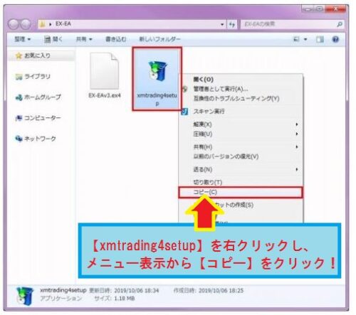Select the EX-EAv3.ex4 file icon

(105, 70)
